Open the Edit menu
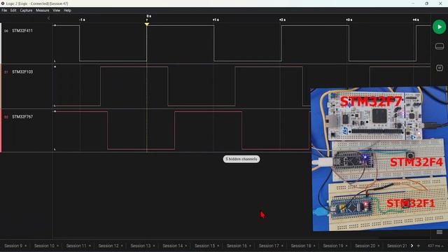The height and width of the screenshot is (252, 448). 13,10
